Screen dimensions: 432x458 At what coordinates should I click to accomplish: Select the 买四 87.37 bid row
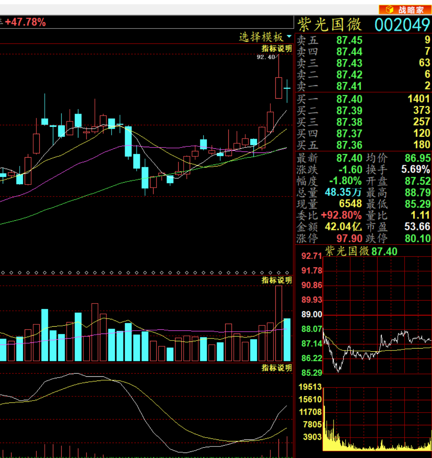[x=364, y=134]
